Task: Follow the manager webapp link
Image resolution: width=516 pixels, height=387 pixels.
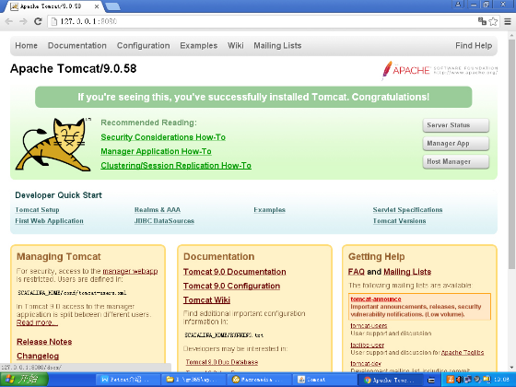Action: click(130, 271)
